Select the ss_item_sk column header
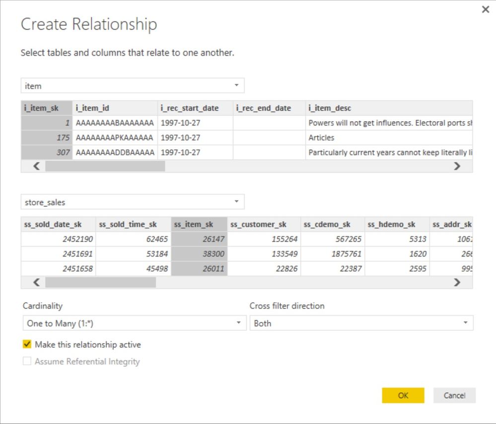The image size is (496, 424). point(199,224)
